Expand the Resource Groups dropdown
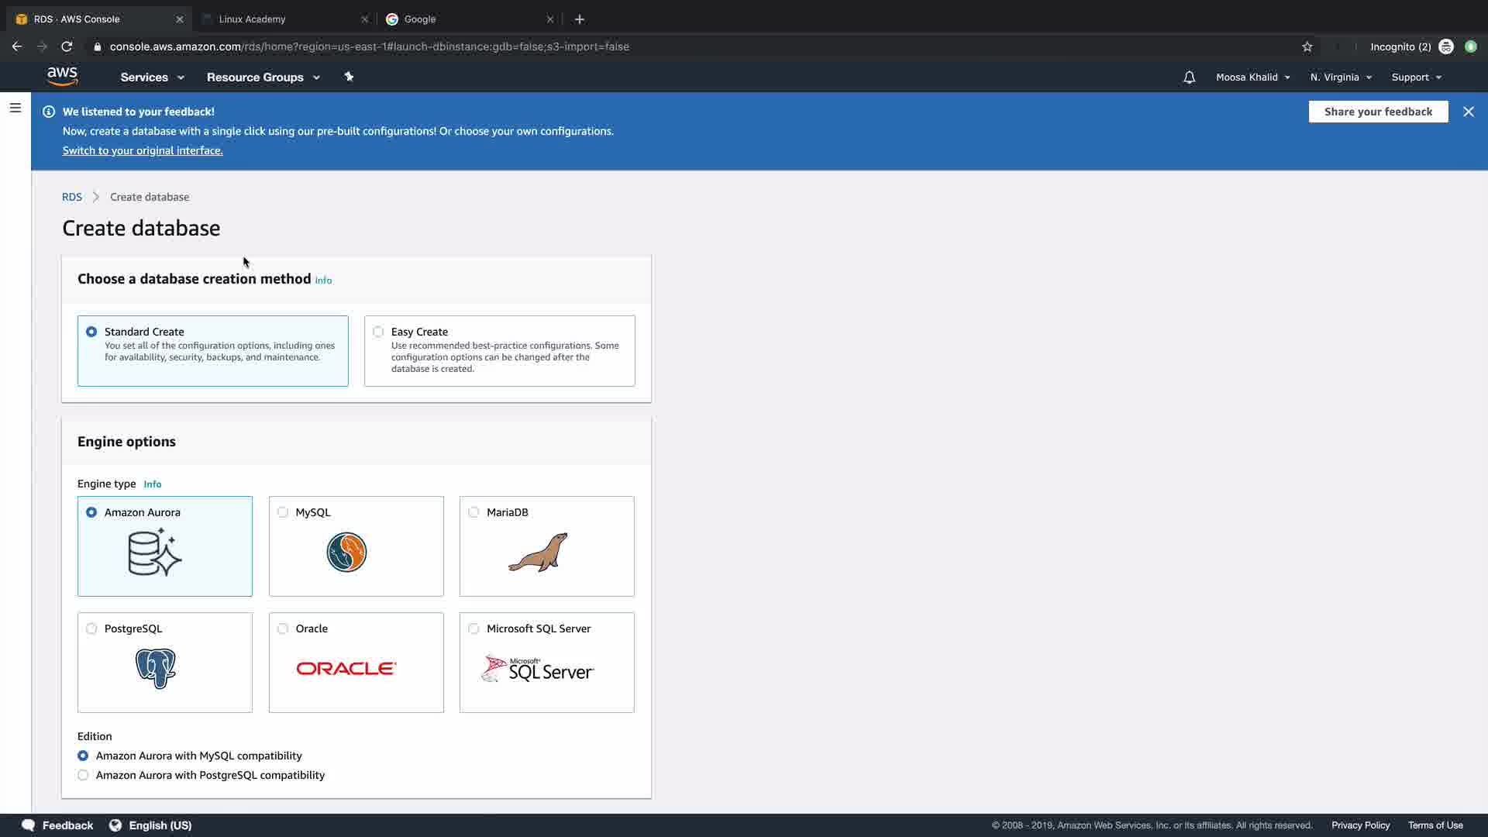Screen dimensions: 1488x837 pos(263,77)
